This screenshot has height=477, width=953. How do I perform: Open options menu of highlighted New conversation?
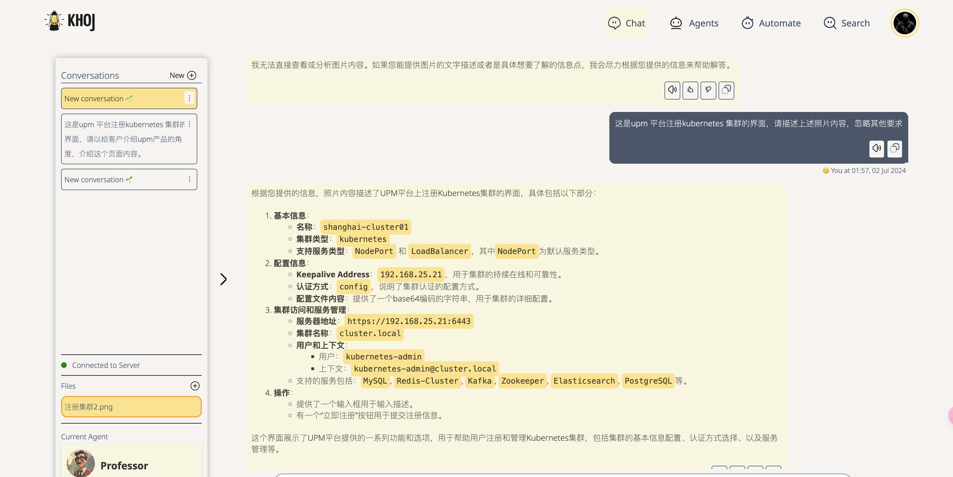(189, 98)
